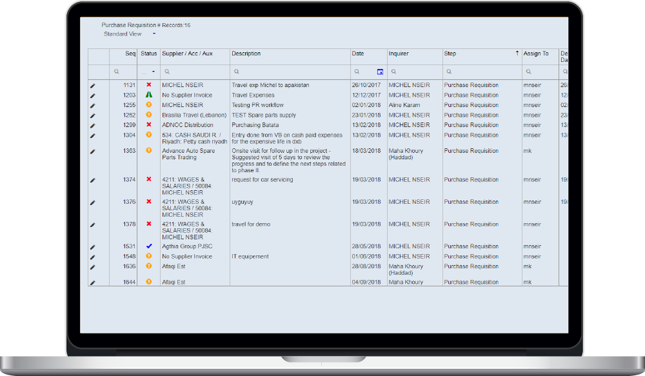The width and height of the screenshot is (645, 376).
Task: Click the edit pencil for record 1644
Action: pos(92,282)
